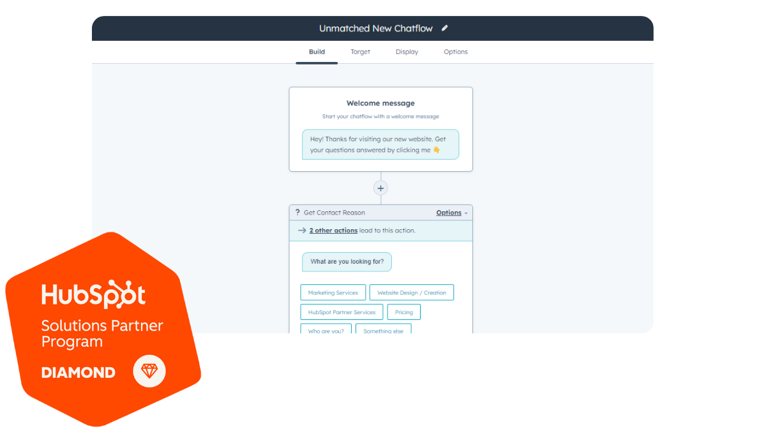Click the diamond gem icon on badge
The image size is (766, 431).
pos(149,372)
